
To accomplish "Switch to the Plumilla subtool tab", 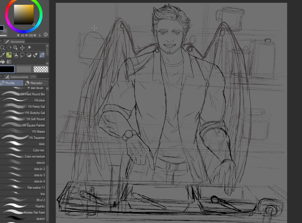I will pyautogui.click(x=12, y=83).
